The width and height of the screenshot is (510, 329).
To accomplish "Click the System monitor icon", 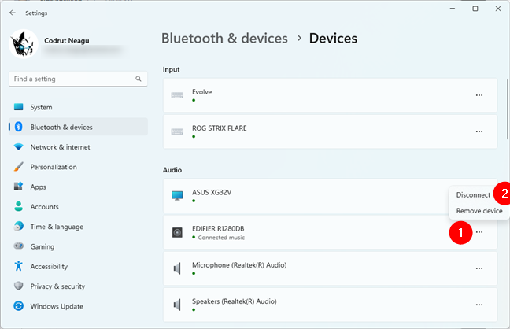I will [x=19, y=107].
